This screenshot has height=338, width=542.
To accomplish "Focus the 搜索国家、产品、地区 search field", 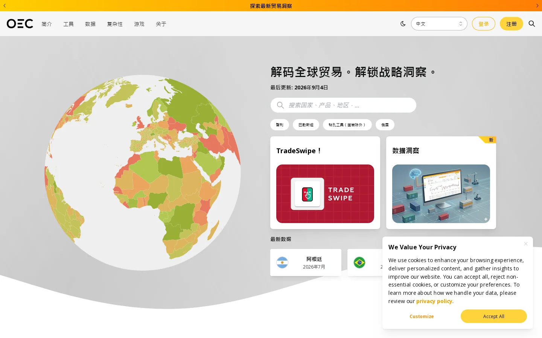I will point(343,105).
